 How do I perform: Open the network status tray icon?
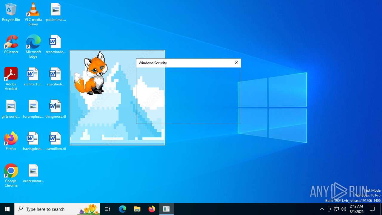pyautogui.click(x=336, y=209)
